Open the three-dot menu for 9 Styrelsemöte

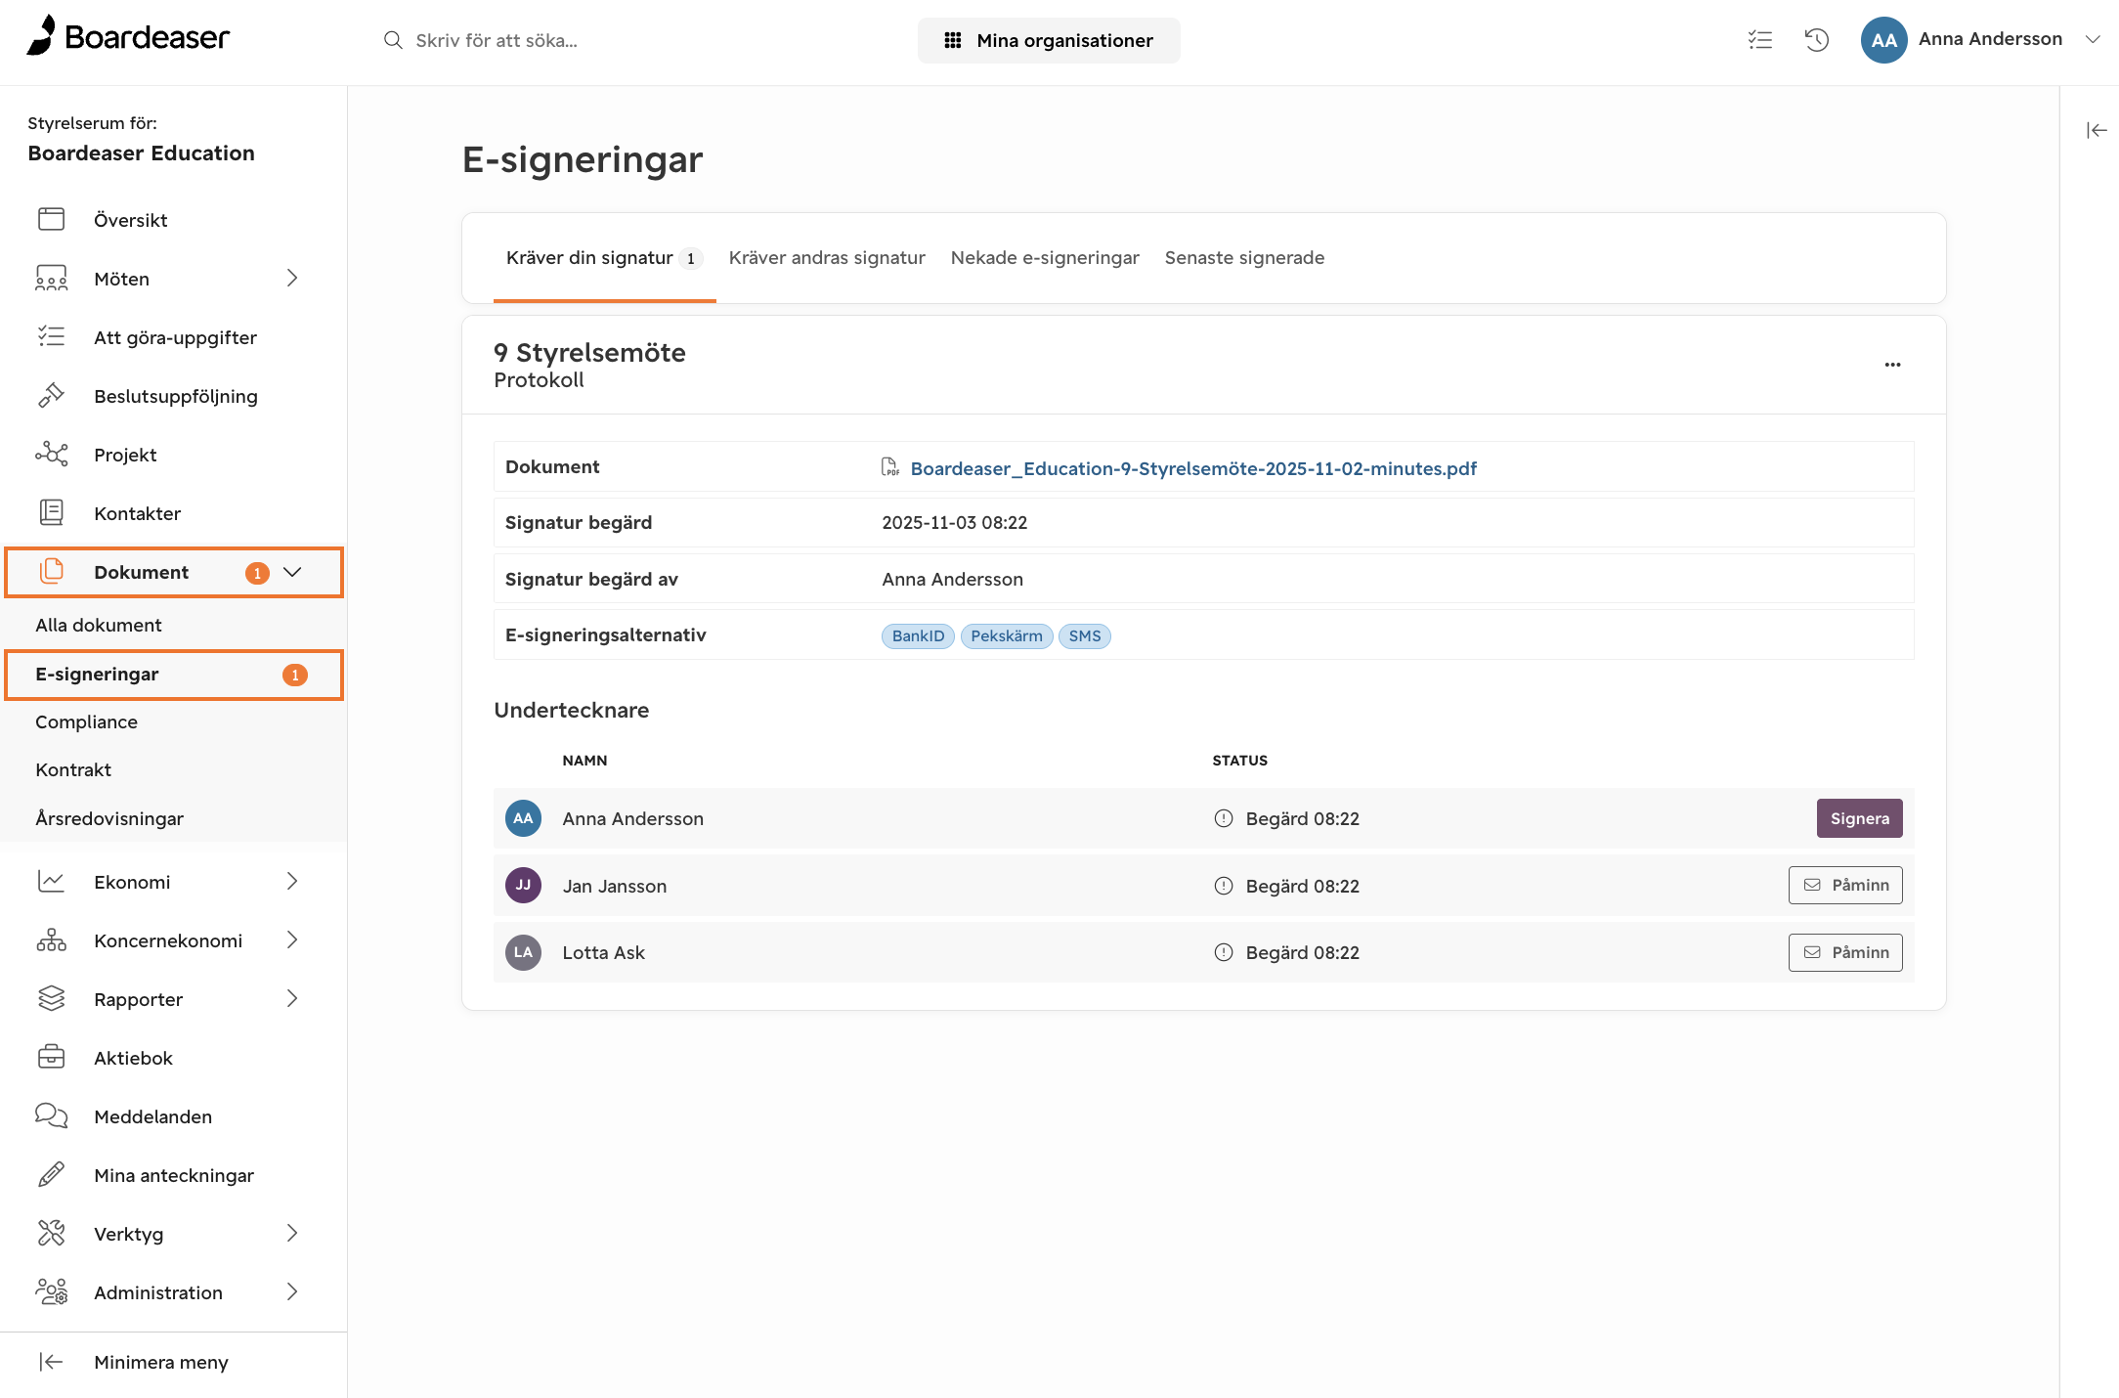click(x=1893, y=365)
